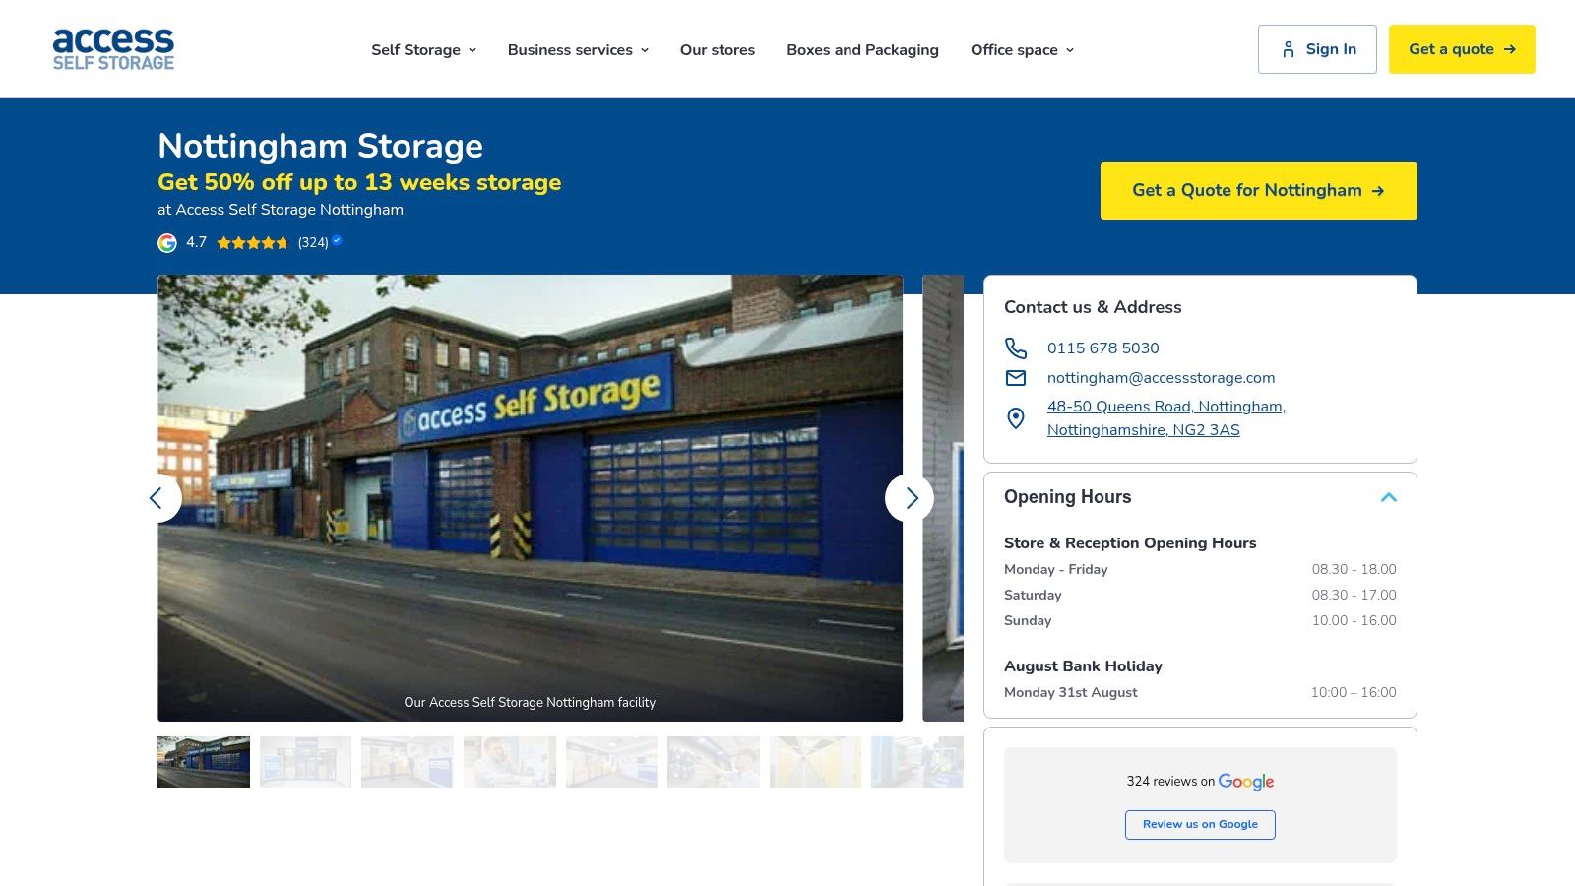
Task: Click 'Our Access Self Storage Nottingham facility' caption
Action: click(x=530, y=703)
